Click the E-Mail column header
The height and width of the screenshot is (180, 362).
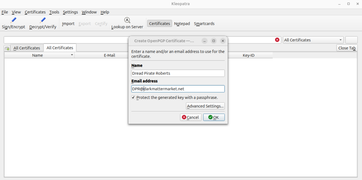pyautogui.click(x=110, y=55)
